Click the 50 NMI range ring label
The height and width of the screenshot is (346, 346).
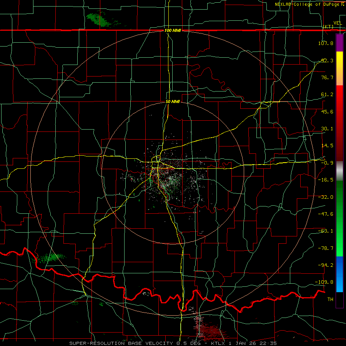point(173,102)
